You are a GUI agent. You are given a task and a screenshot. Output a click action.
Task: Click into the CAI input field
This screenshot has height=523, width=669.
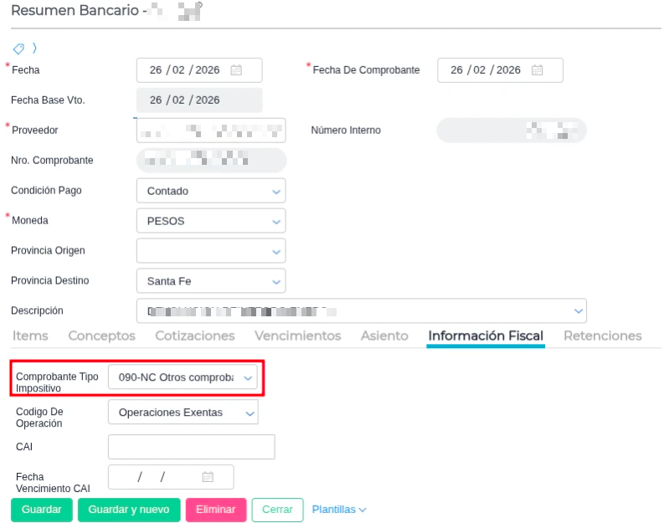click(192, 447)
